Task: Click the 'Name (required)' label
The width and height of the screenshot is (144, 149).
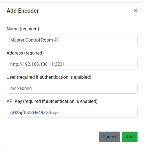Action: tap(23, 29)
